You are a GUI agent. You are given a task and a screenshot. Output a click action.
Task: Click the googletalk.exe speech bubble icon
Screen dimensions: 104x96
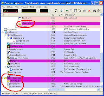pyautogui.click(x=8, y=49)
